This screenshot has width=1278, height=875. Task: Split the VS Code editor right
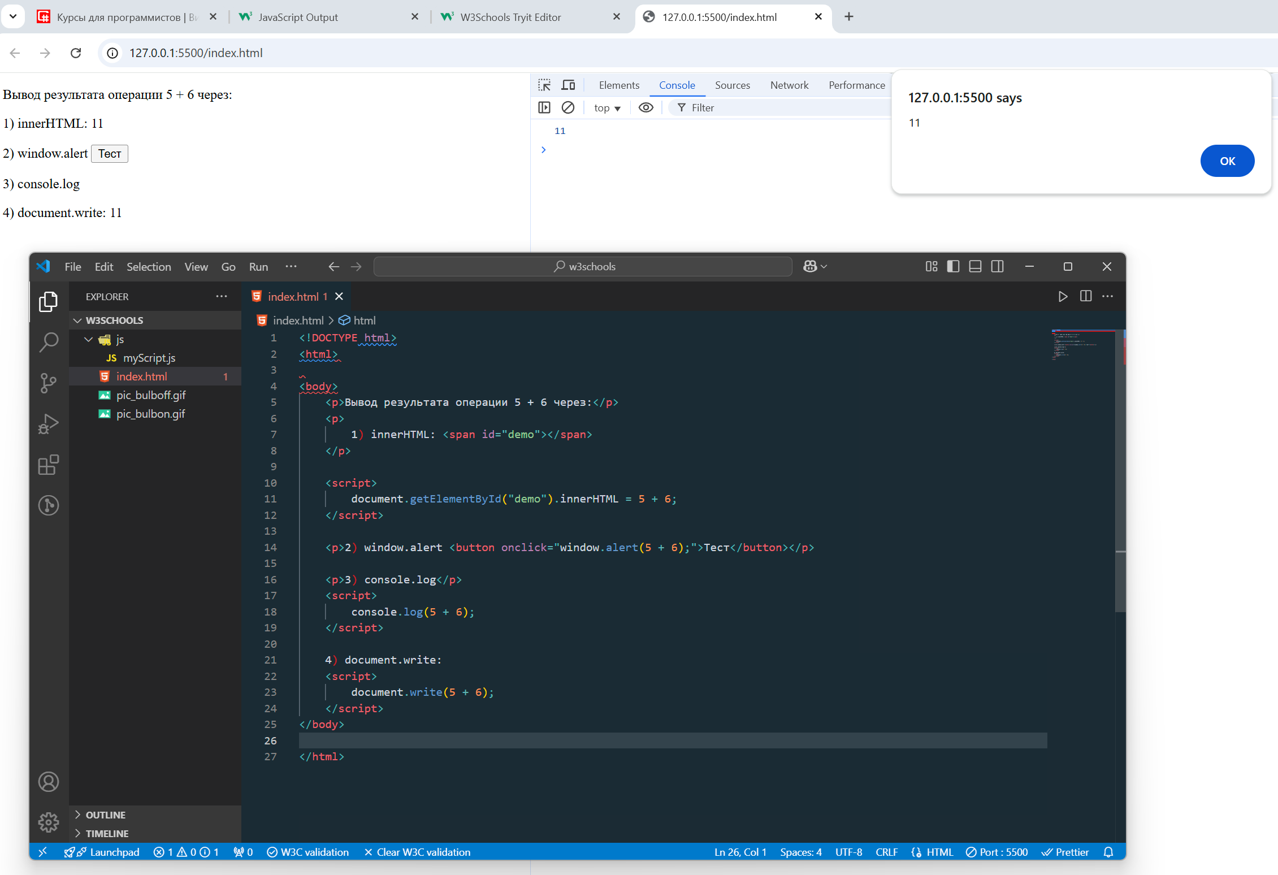click(1085, 296)
